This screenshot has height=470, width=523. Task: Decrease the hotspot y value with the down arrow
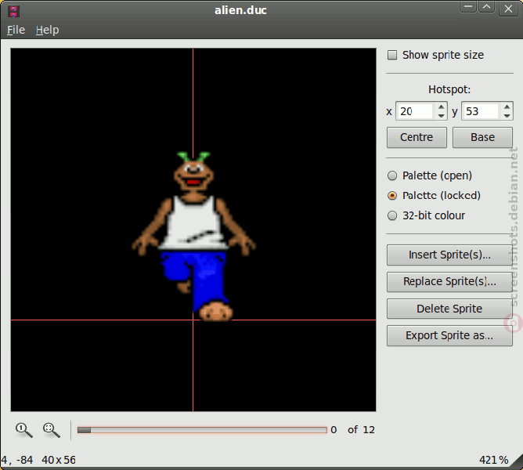click(507, 115)
